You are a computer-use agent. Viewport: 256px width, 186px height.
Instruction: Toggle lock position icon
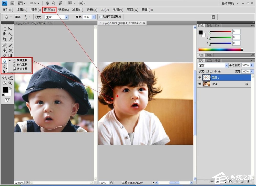pos(216,71)
